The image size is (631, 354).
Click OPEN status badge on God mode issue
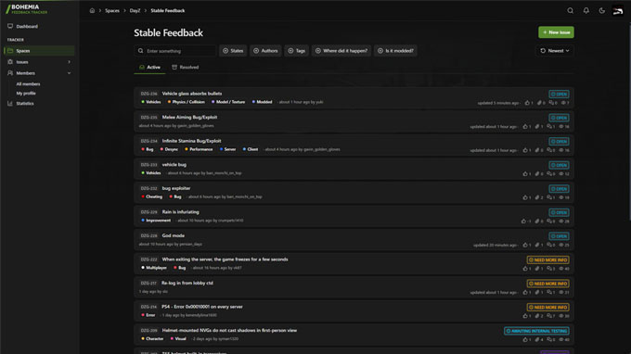559,236
